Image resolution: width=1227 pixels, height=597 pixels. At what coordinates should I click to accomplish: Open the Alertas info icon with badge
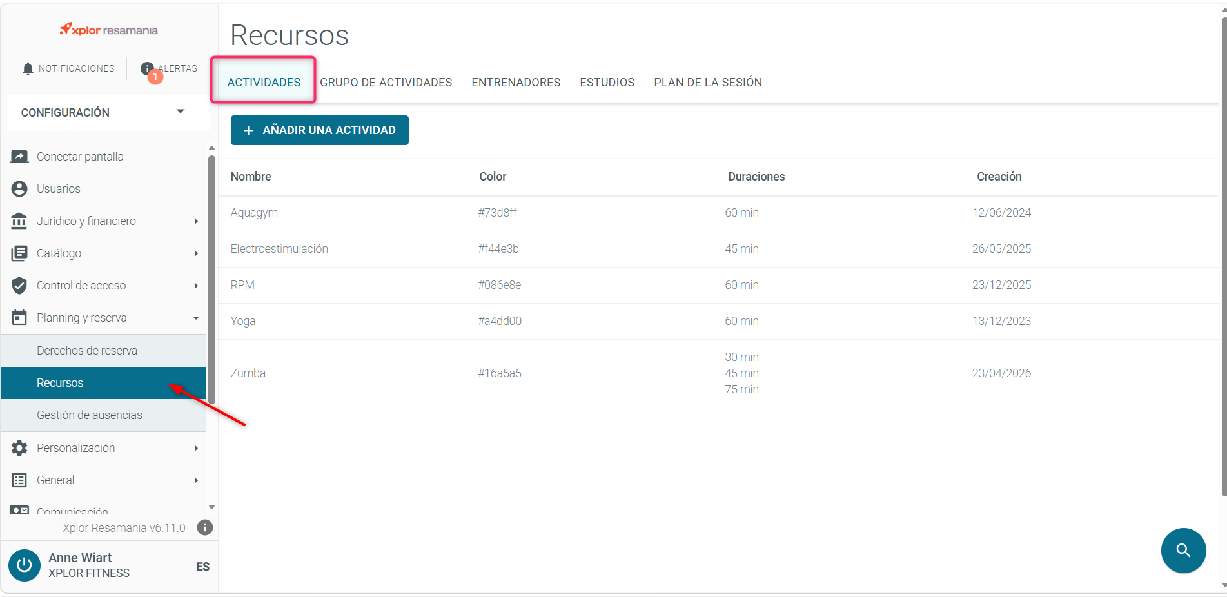[148, 68]
